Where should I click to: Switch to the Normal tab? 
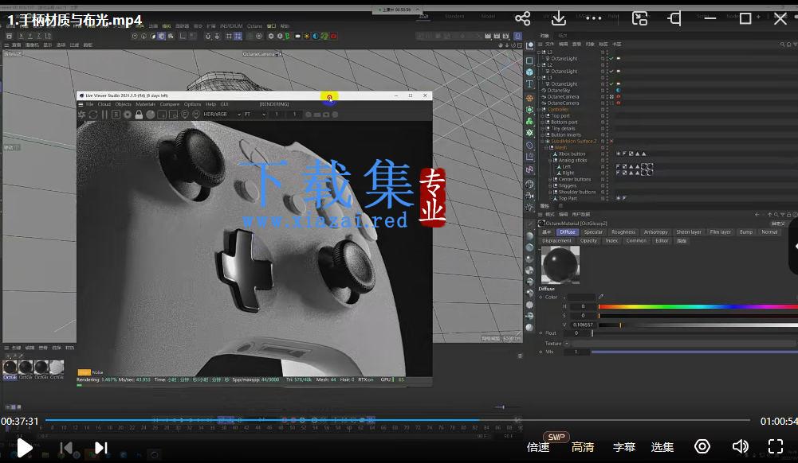click(769, 232)
